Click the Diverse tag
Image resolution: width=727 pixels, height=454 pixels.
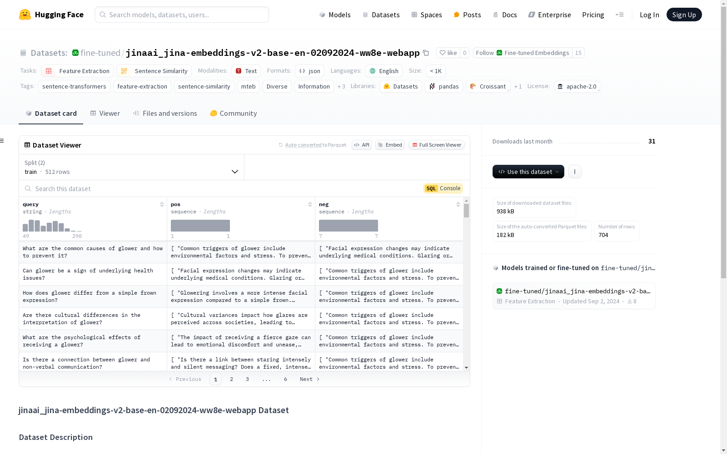(277, 86)
